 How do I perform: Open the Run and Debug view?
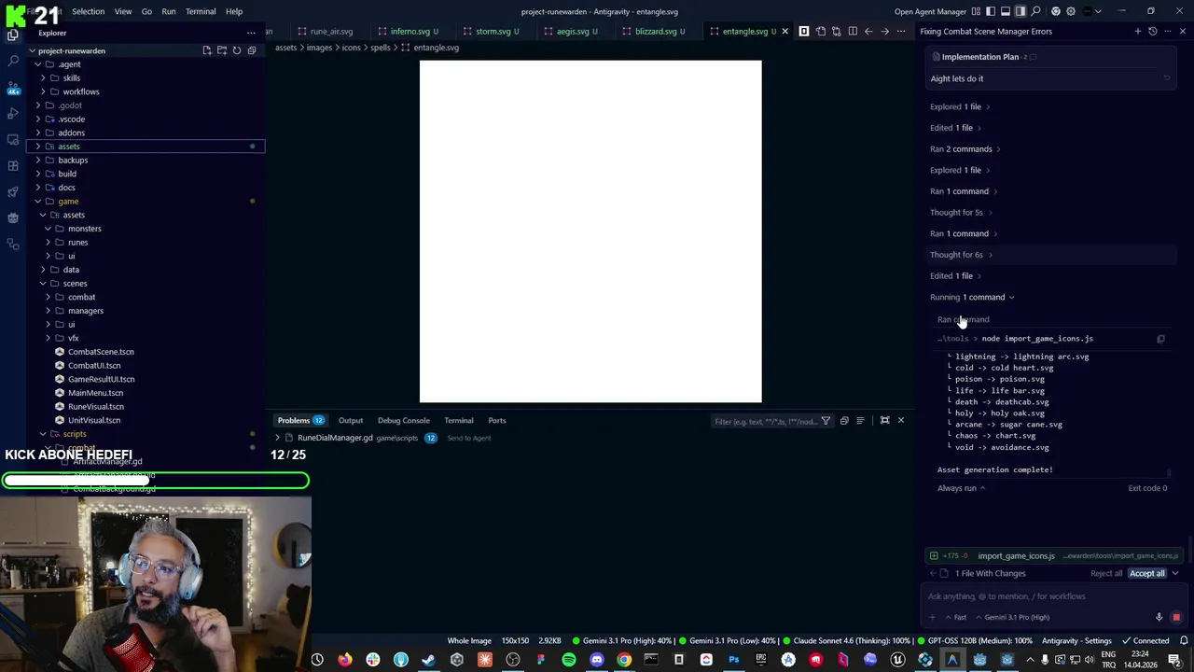pyautogui.click(x=13, y=113)
